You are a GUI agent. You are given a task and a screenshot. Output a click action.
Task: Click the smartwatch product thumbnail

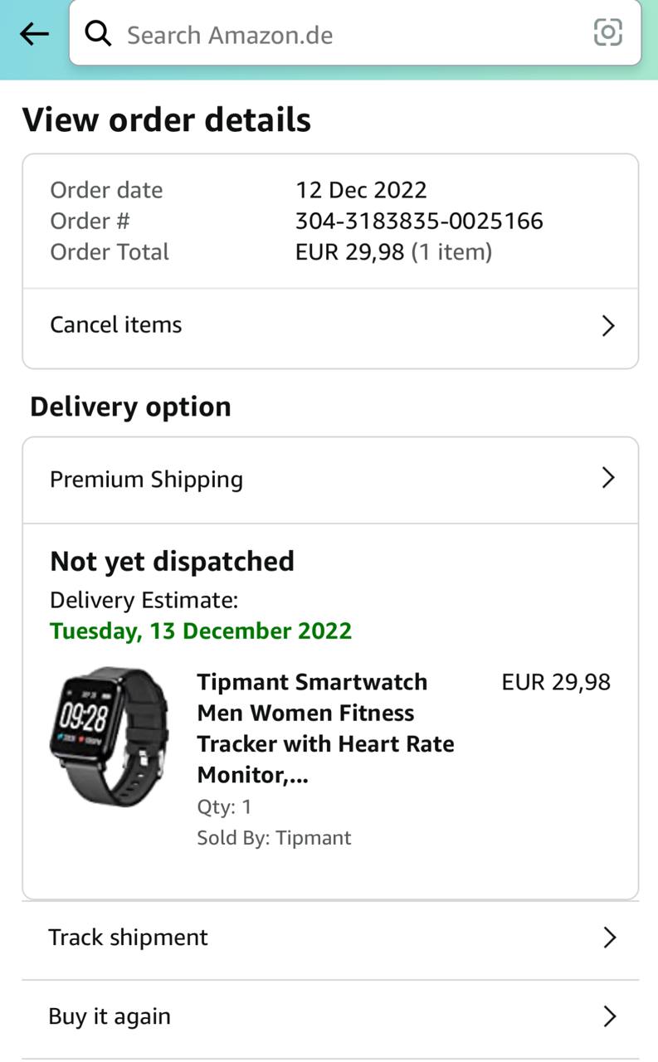tap(108, 735)
